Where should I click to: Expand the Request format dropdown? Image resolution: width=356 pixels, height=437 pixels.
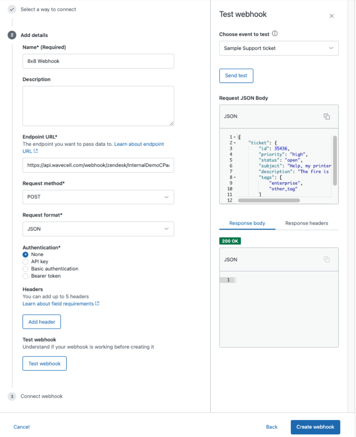[x=98, y=229]
